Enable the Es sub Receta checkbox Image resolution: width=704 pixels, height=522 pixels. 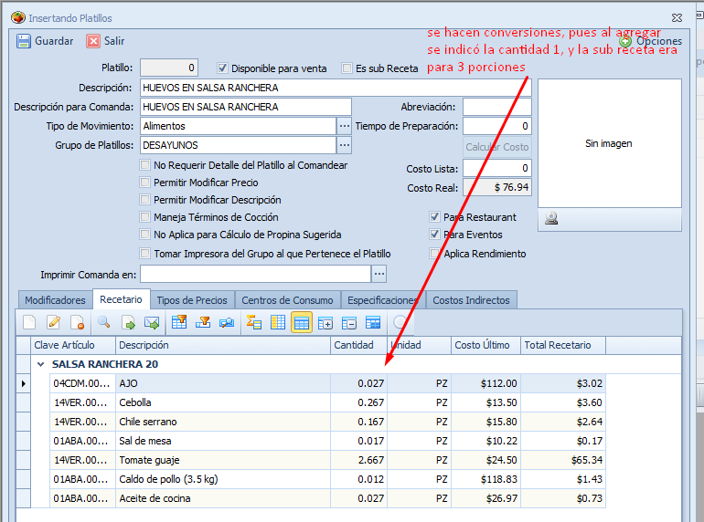[347, 68]
